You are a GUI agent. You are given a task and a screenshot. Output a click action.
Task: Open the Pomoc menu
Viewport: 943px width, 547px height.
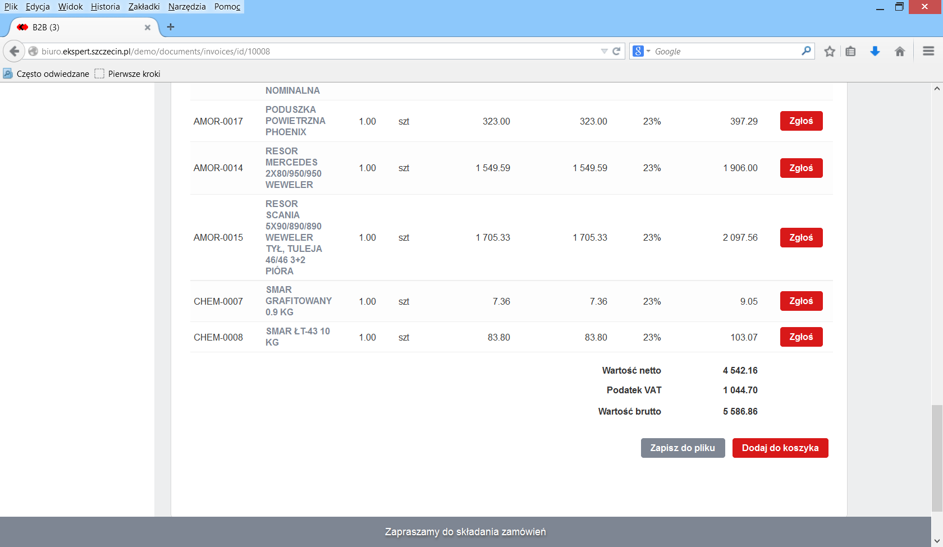227,7
